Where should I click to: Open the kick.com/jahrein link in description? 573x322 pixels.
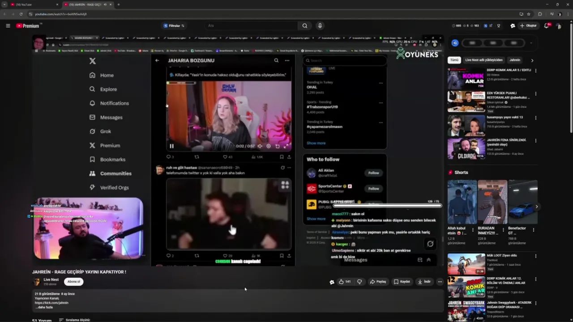pos(51,303)
